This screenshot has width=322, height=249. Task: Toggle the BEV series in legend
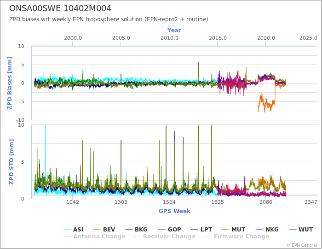tap(104, 230)
